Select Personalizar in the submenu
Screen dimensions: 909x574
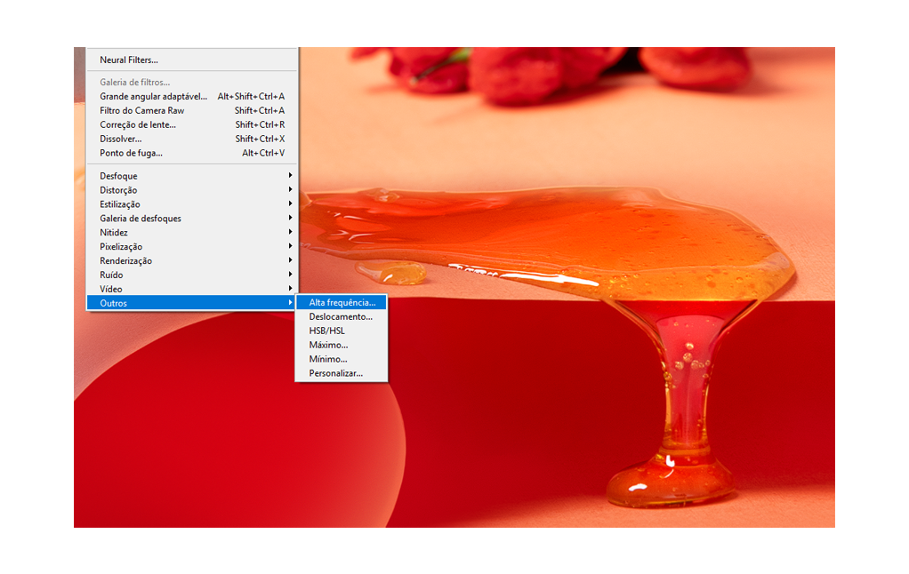click(x=341, y=373)
